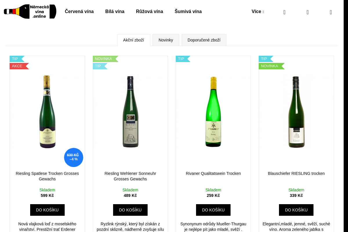Open Riesling Wehlener Sonneuhr Grosses Gewachs link
The image size is (348, 232).
pos(130,176)
